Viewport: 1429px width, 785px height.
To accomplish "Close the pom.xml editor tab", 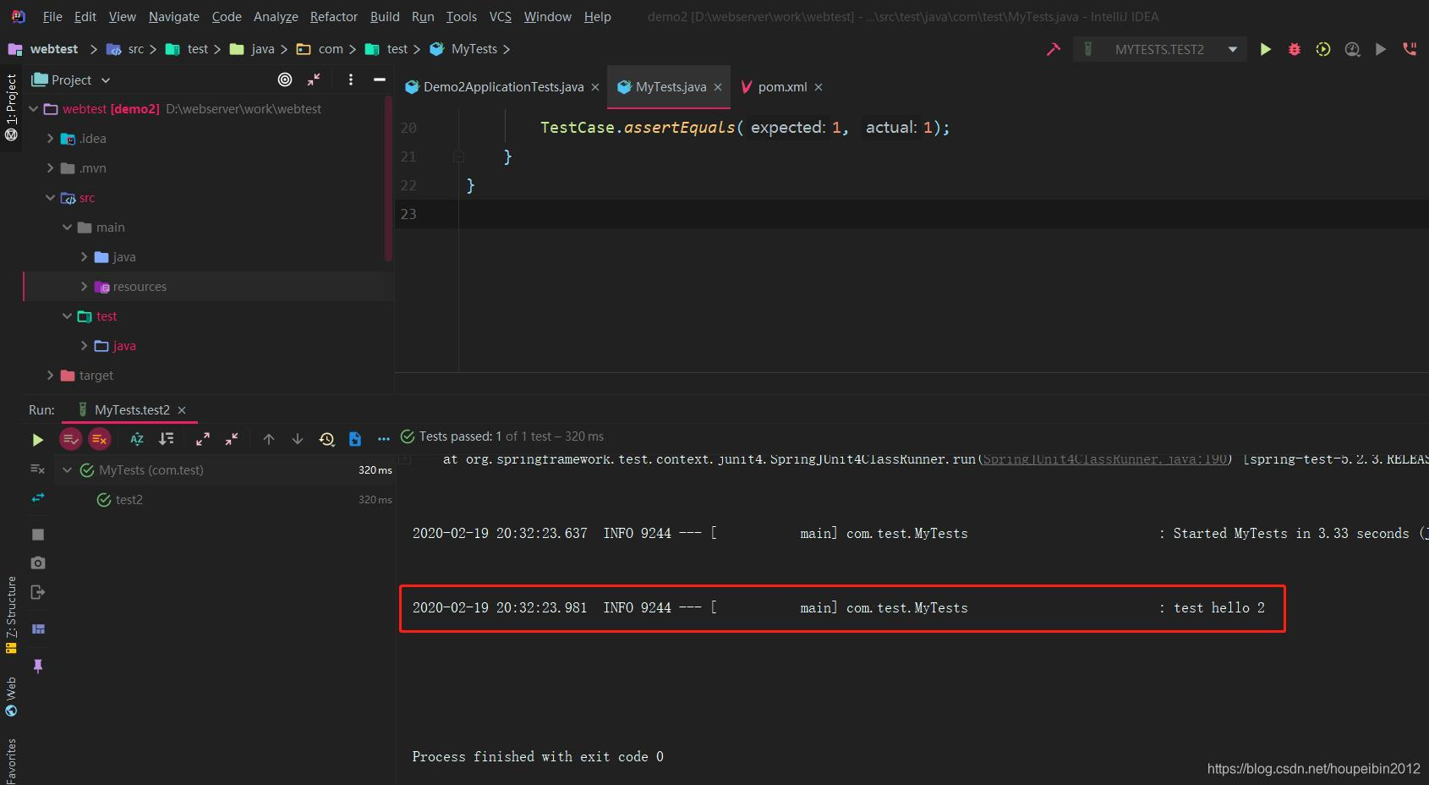I will coord(819,87).
